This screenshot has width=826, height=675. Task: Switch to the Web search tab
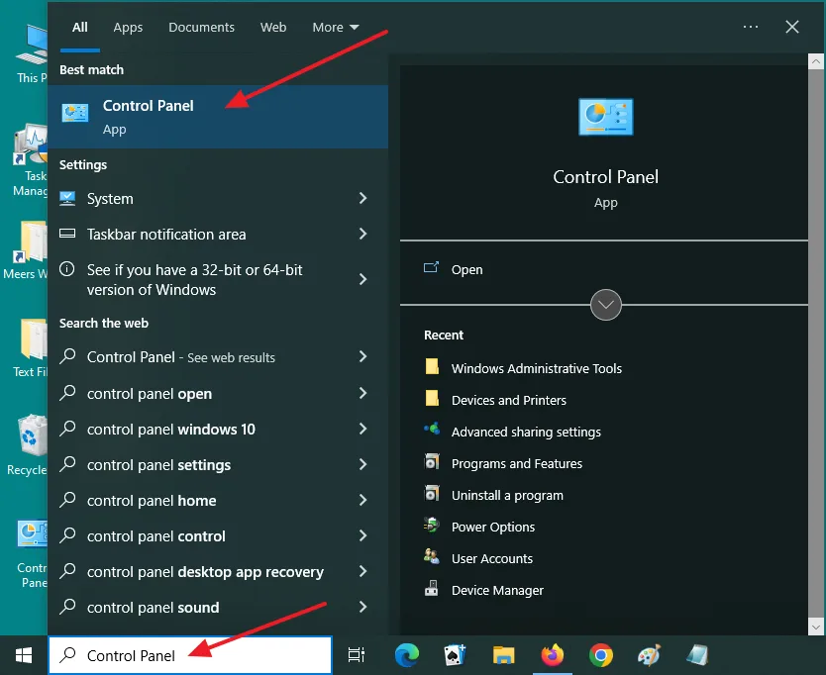pyautogui.click(x=273, y=28)
